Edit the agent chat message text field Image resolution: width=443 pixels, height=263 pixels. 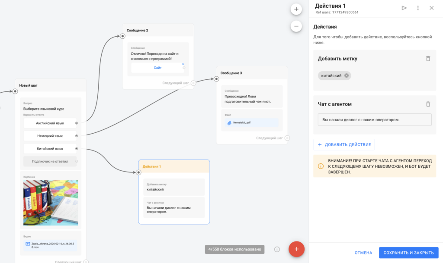[x=374, y=119]
